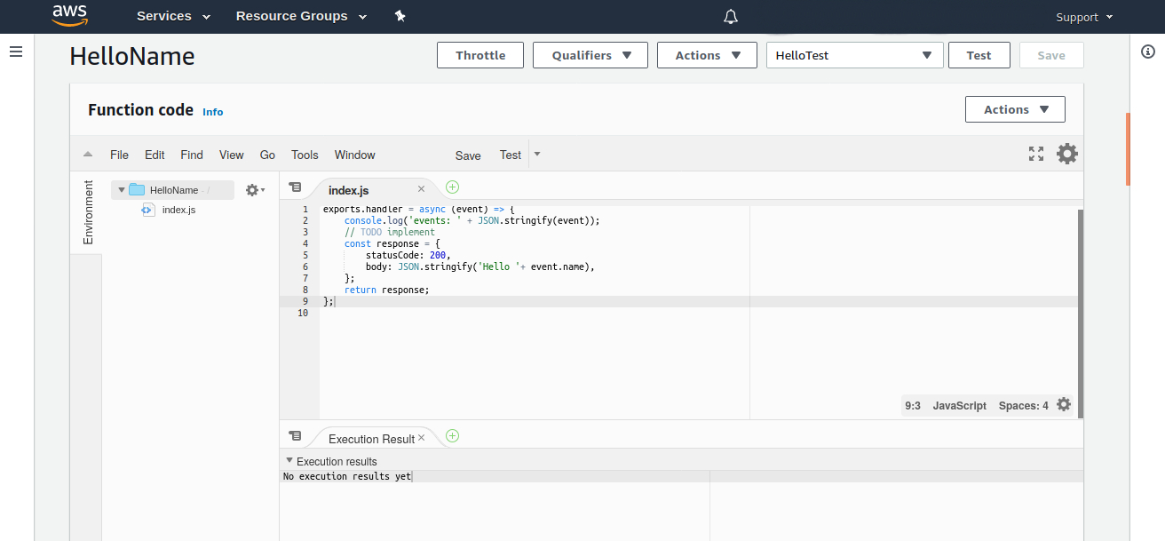This screenshot has height=541, width=1165.
Task: Click the HelloName folder icon
Action: click(x=137, y=190)
